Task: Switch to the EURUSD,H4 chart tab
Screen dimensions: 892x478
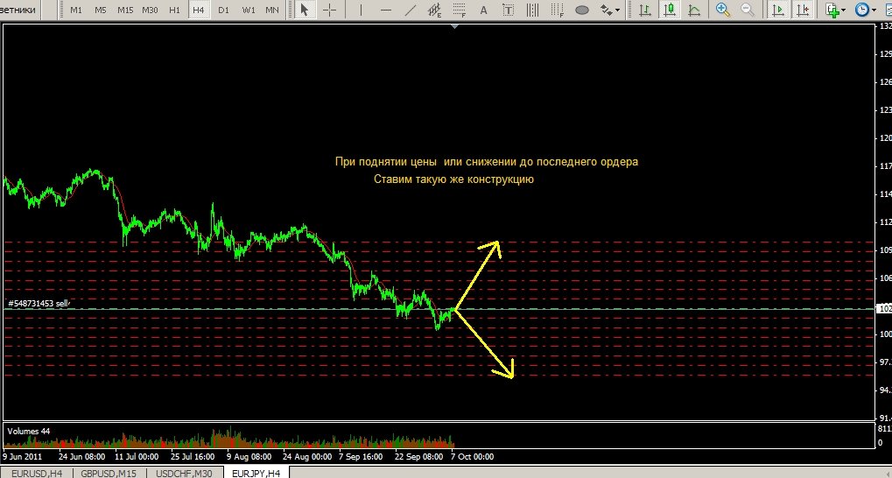Action: pyautogui.click(x=37, y=473)
